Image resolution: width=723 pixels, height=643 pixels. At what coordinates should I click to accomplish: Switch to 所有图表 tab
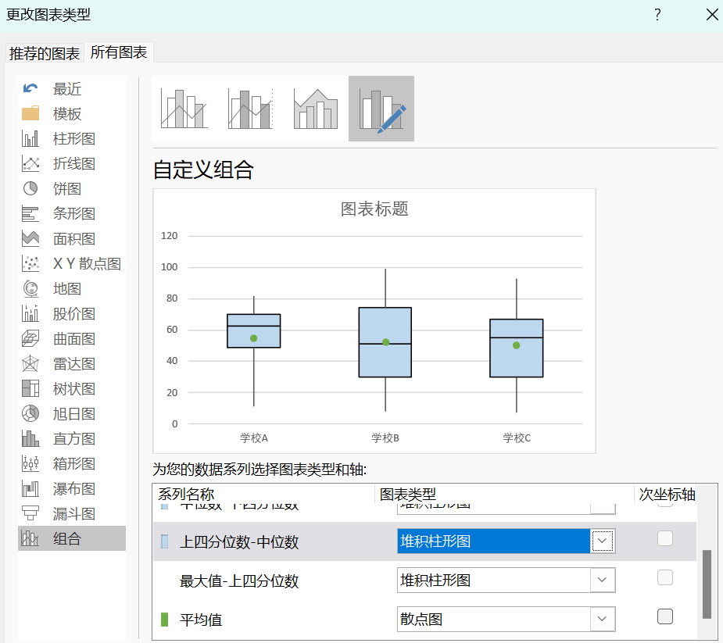[119, 52]
